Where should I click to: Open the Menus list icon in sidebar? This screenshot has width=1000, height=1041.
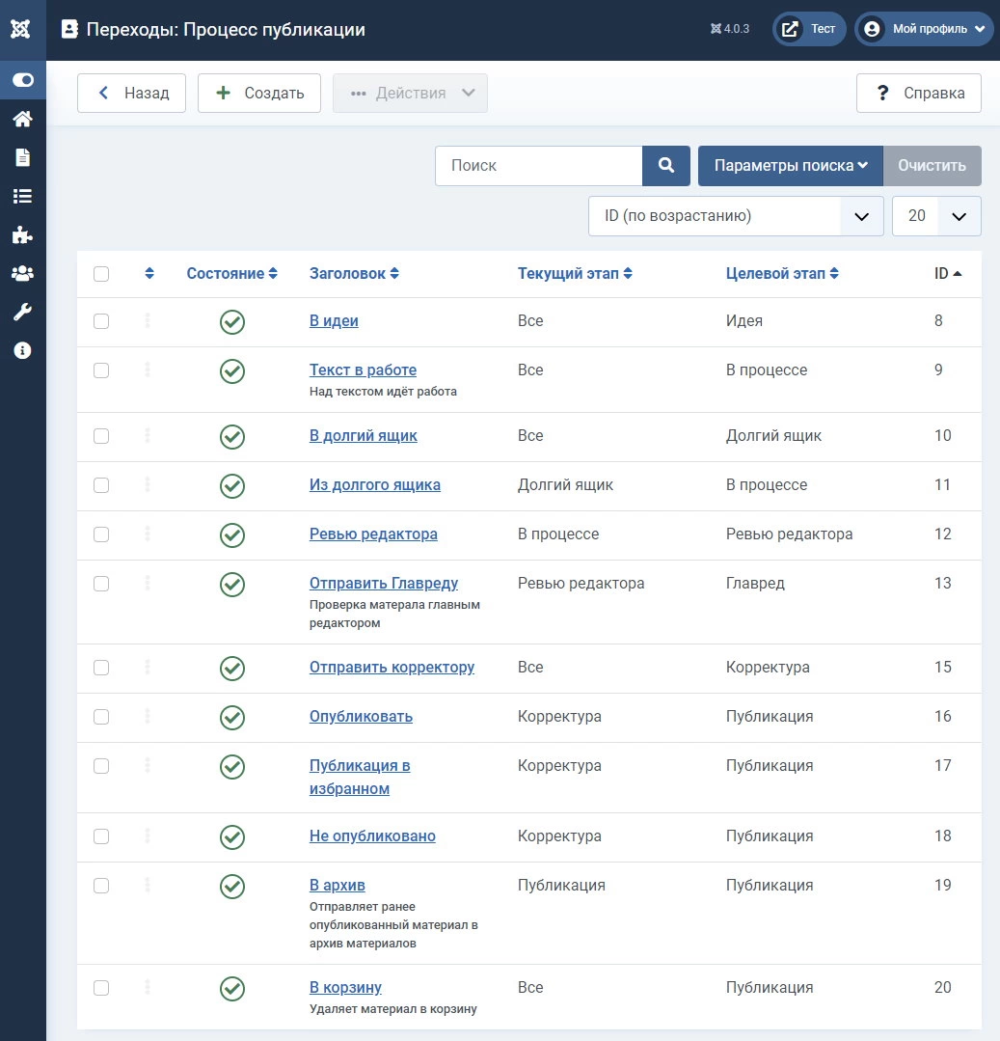point(22,196)
